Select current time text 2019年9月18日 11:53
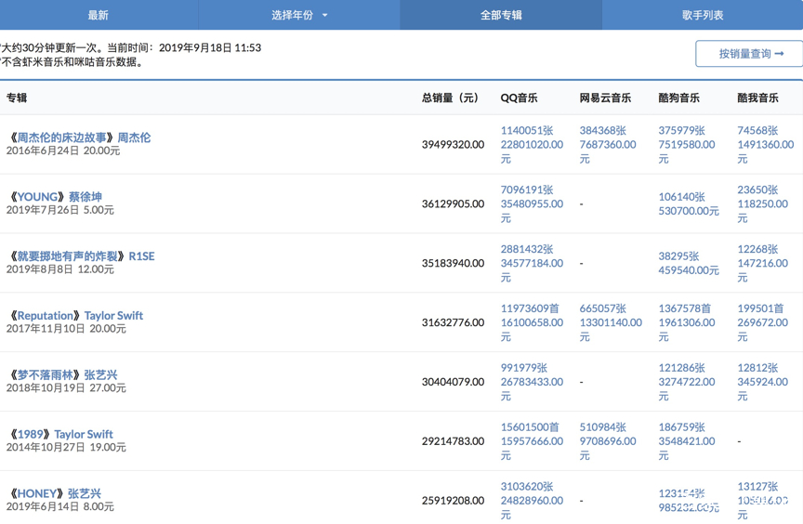The image size is (803, 524). pos(210,47)
